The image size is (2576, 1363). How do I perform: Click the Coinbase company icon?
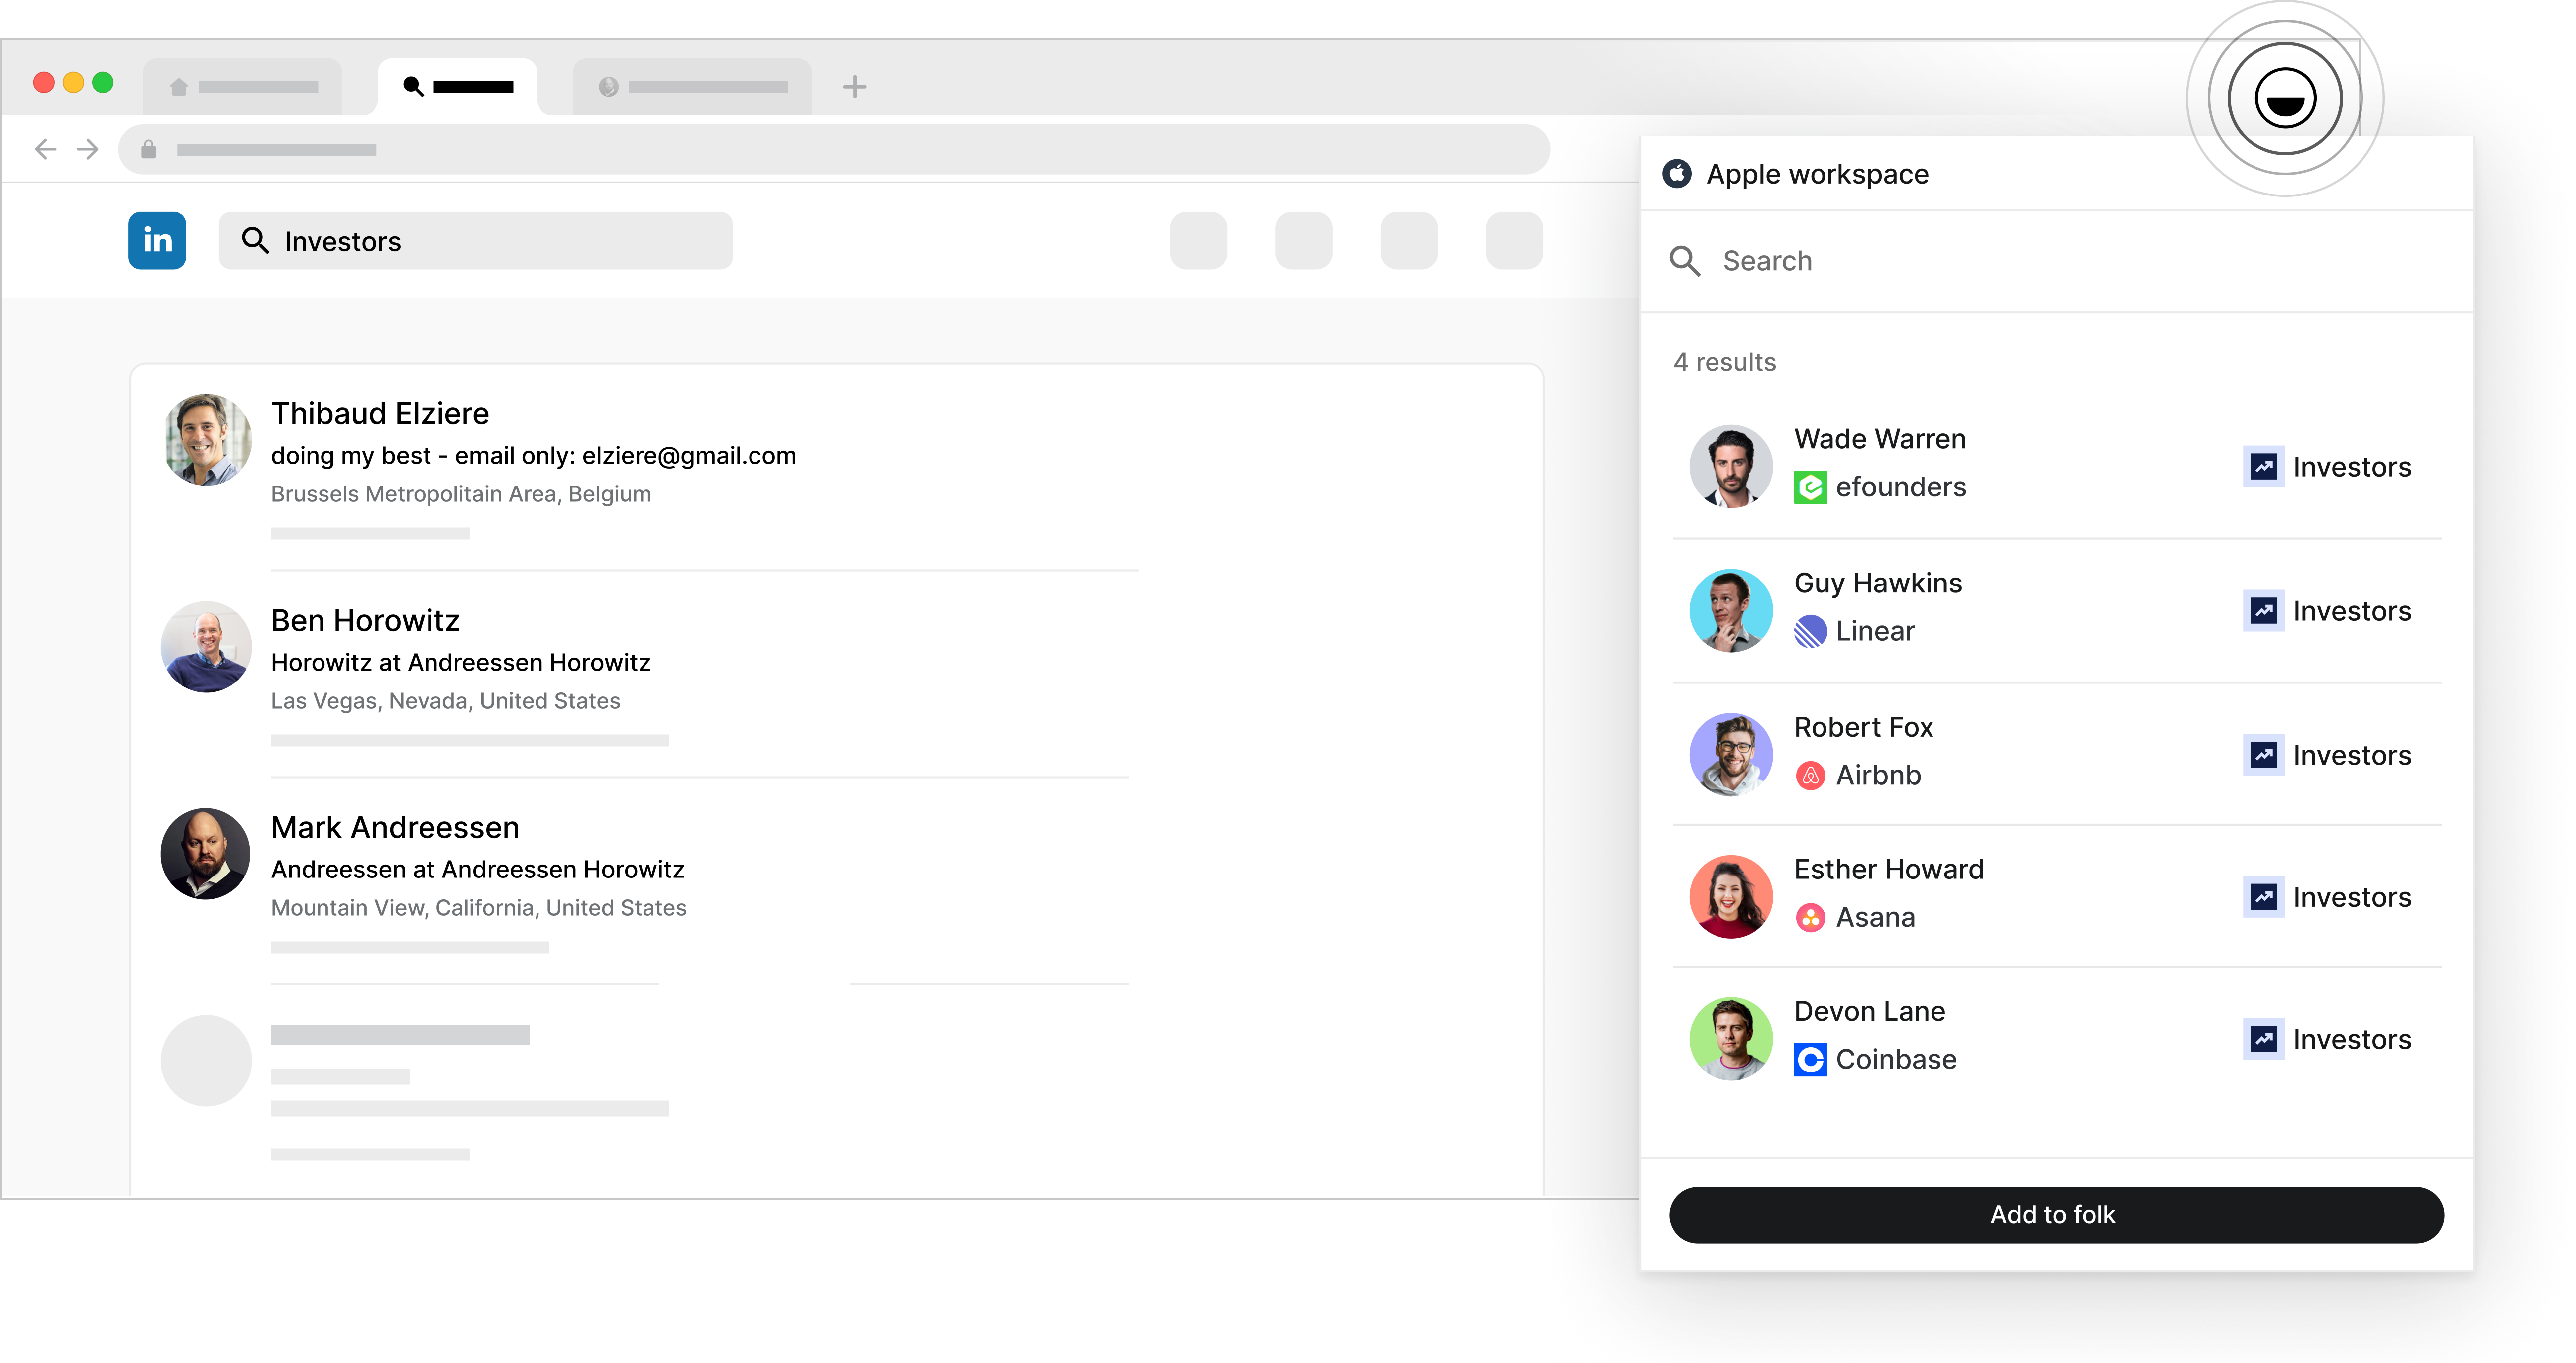[x=1810, y=1059]
